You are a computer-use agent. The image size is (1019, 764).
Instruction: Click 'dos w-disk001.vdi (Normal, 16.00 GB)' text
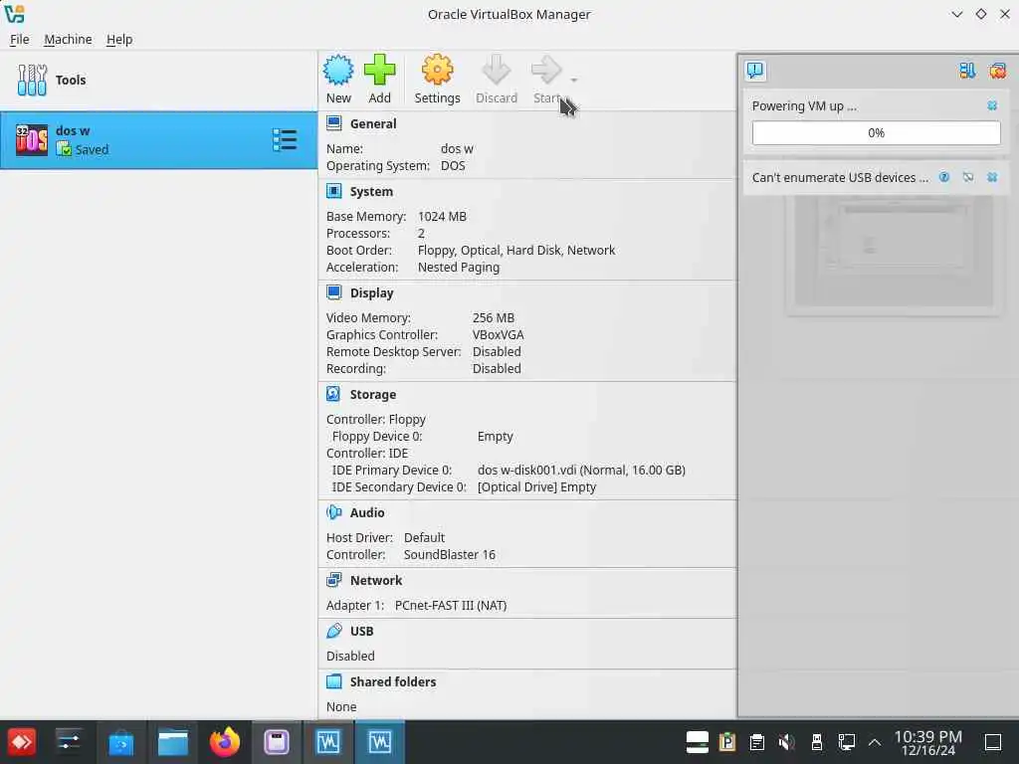(581, 470)
